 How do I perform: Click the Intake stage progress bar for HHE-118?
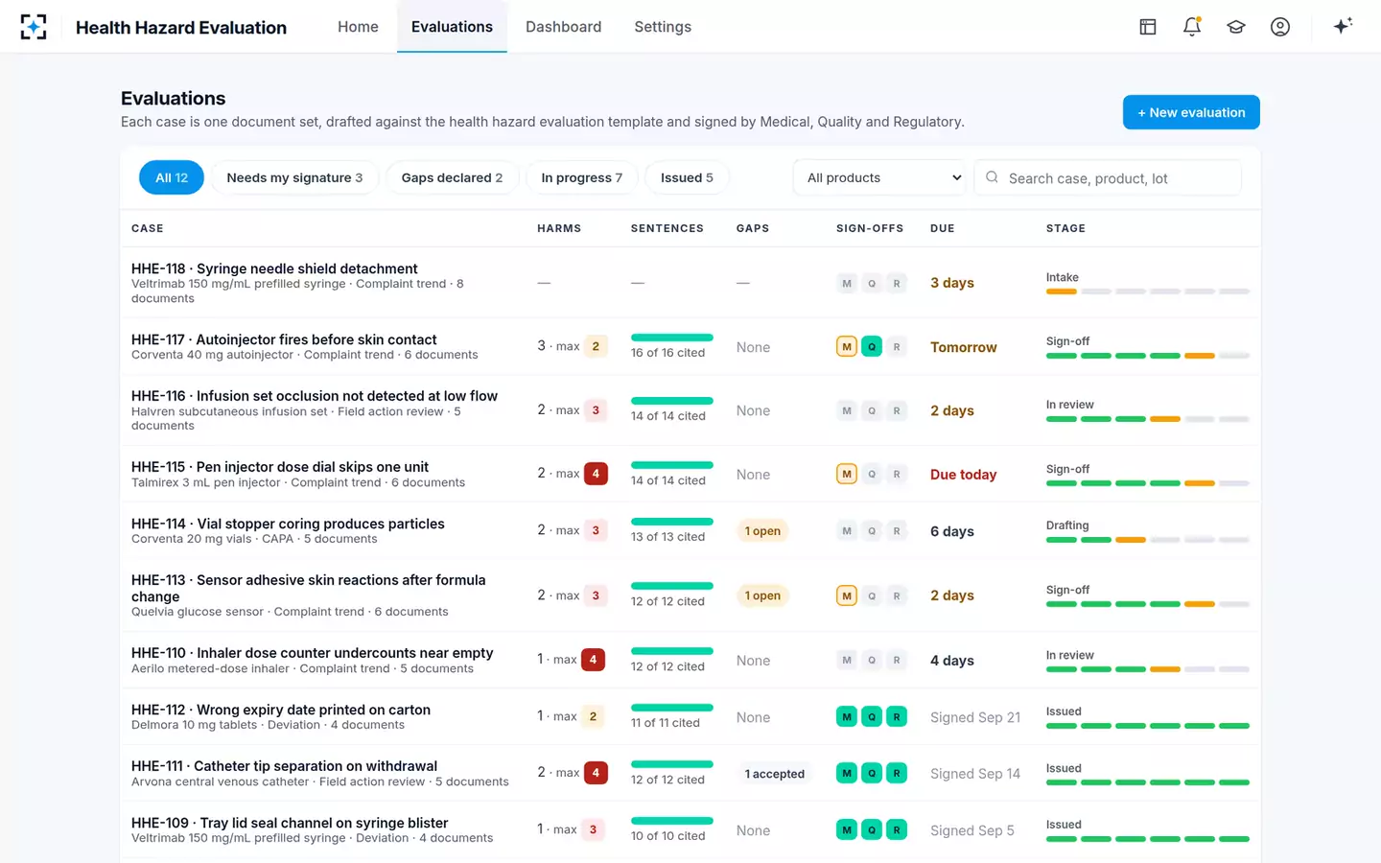pos(1148,292)
